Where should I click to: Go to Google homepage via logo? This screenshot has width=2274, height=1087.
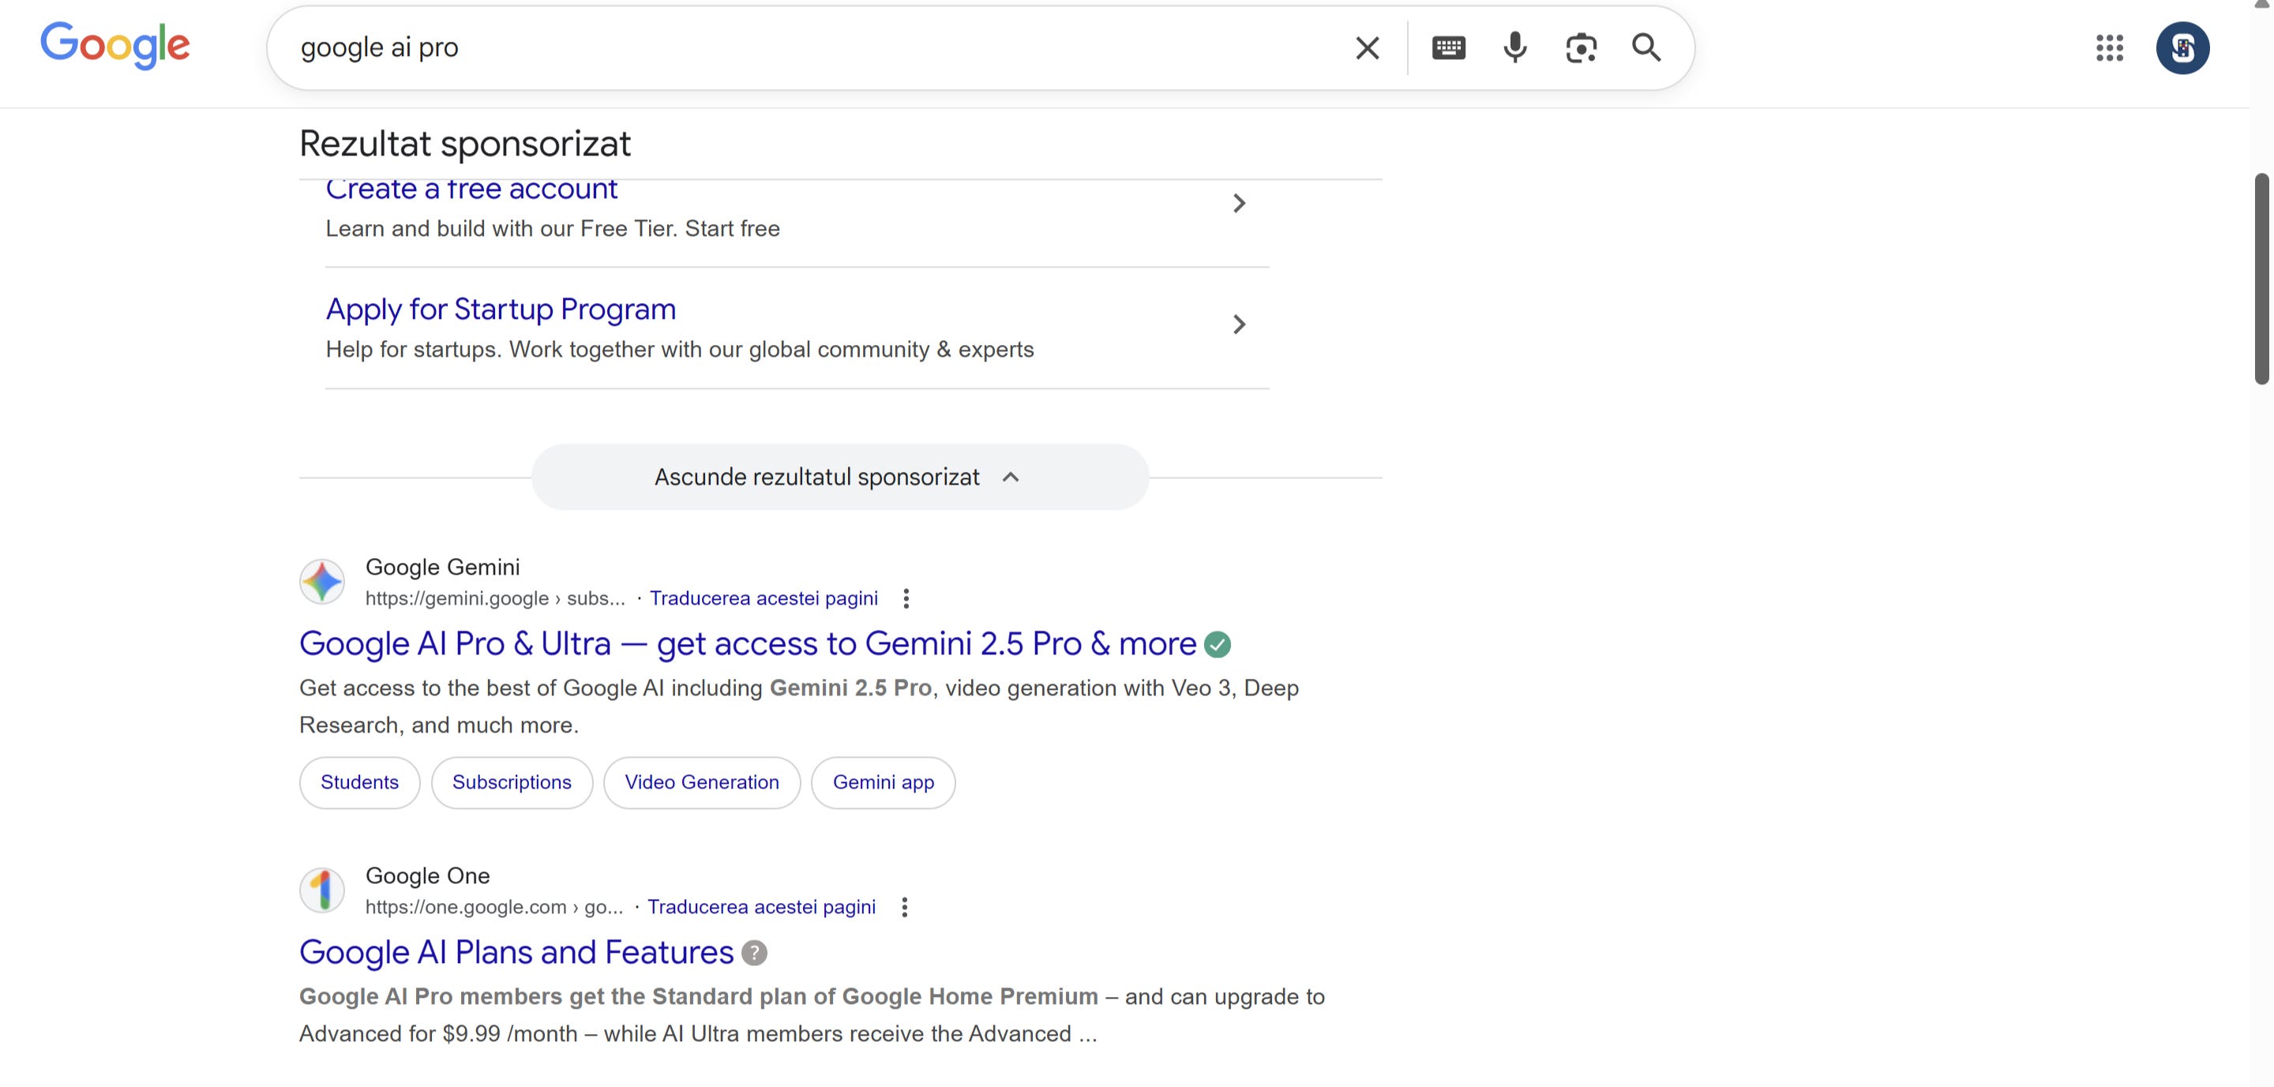tap(114, 46)
